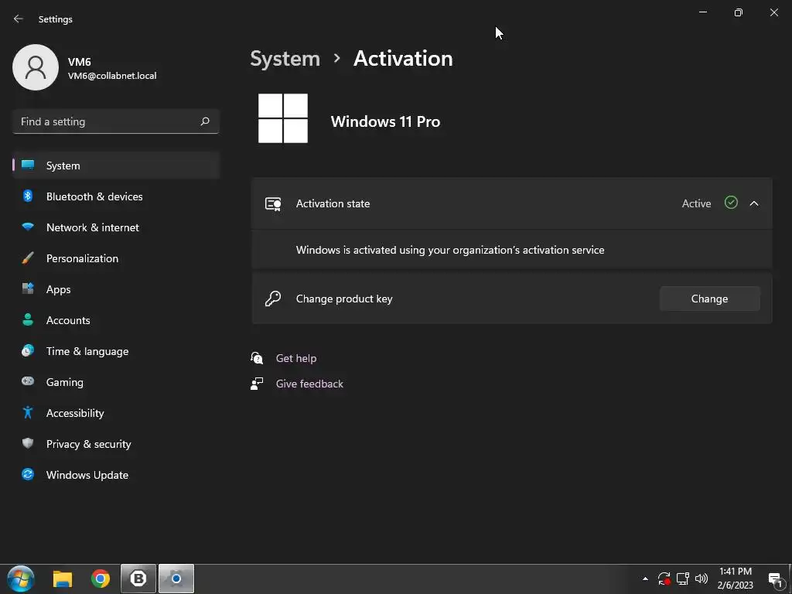
Task: Click the shield icon beside Privacy & security
Action: (x=28, y=443)
